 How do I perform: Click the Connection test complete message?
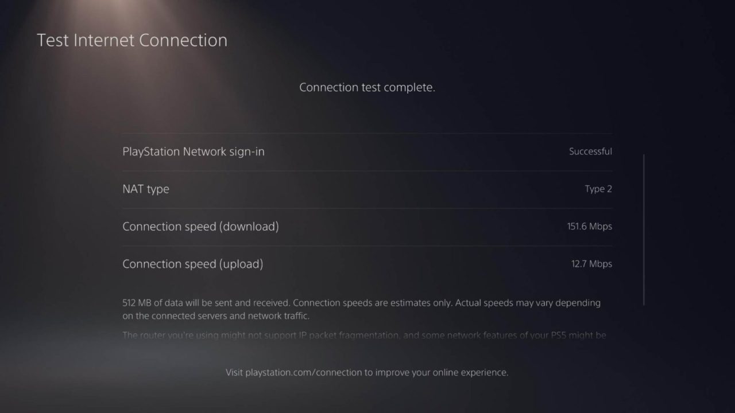pos(367,87)
